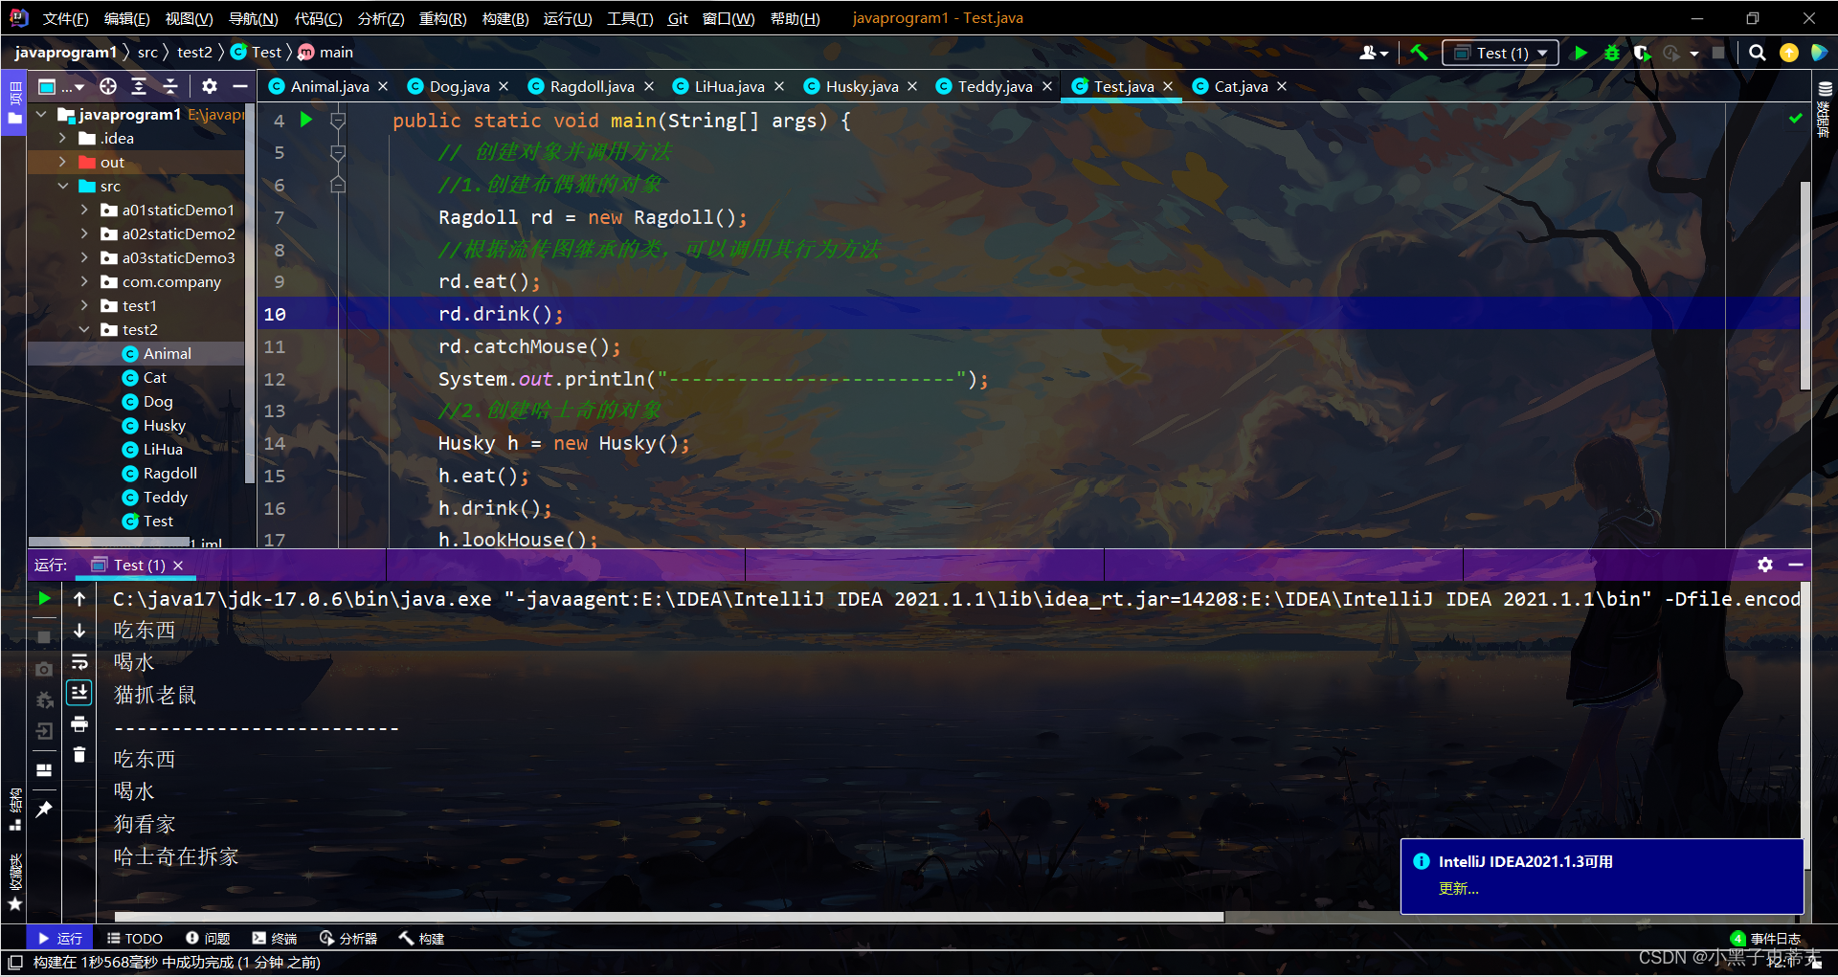Open the 终端 terminal button
1838x977 pixels.
[x=275, y=939]
